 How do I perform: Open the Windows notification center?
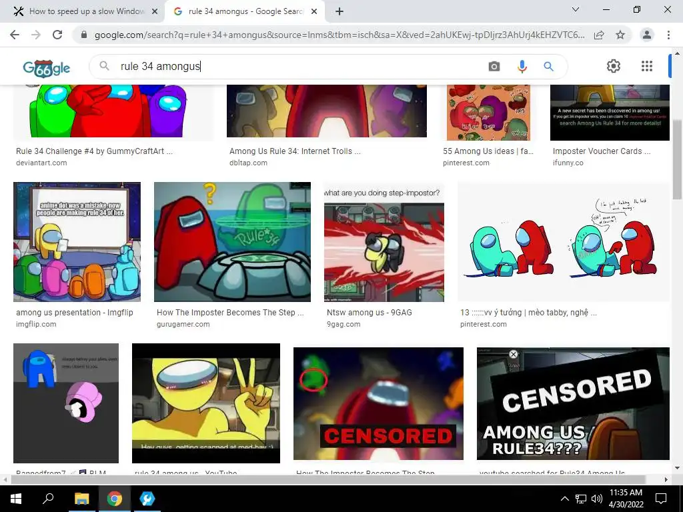coord(661,499)
